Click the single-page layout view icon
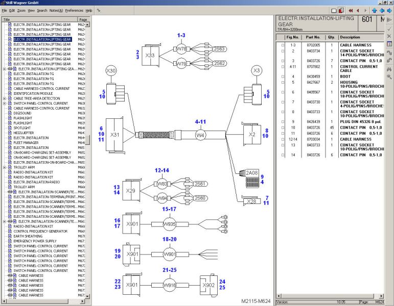The image size is (394, 306). [334, 10]
